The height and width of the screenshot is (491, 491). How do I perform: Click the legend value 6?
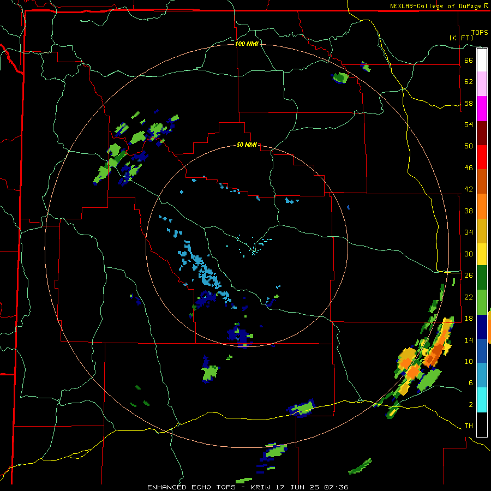[471, 383]
